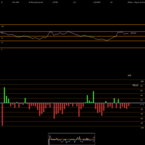This screenshot has height=145, width=145.
Task: Click the MR axis label 20
Action: pos(141,100)
